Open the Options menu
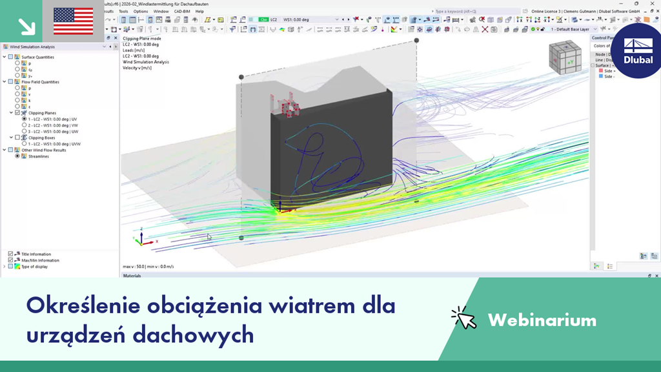661x372 pixels. coord(141,12)
